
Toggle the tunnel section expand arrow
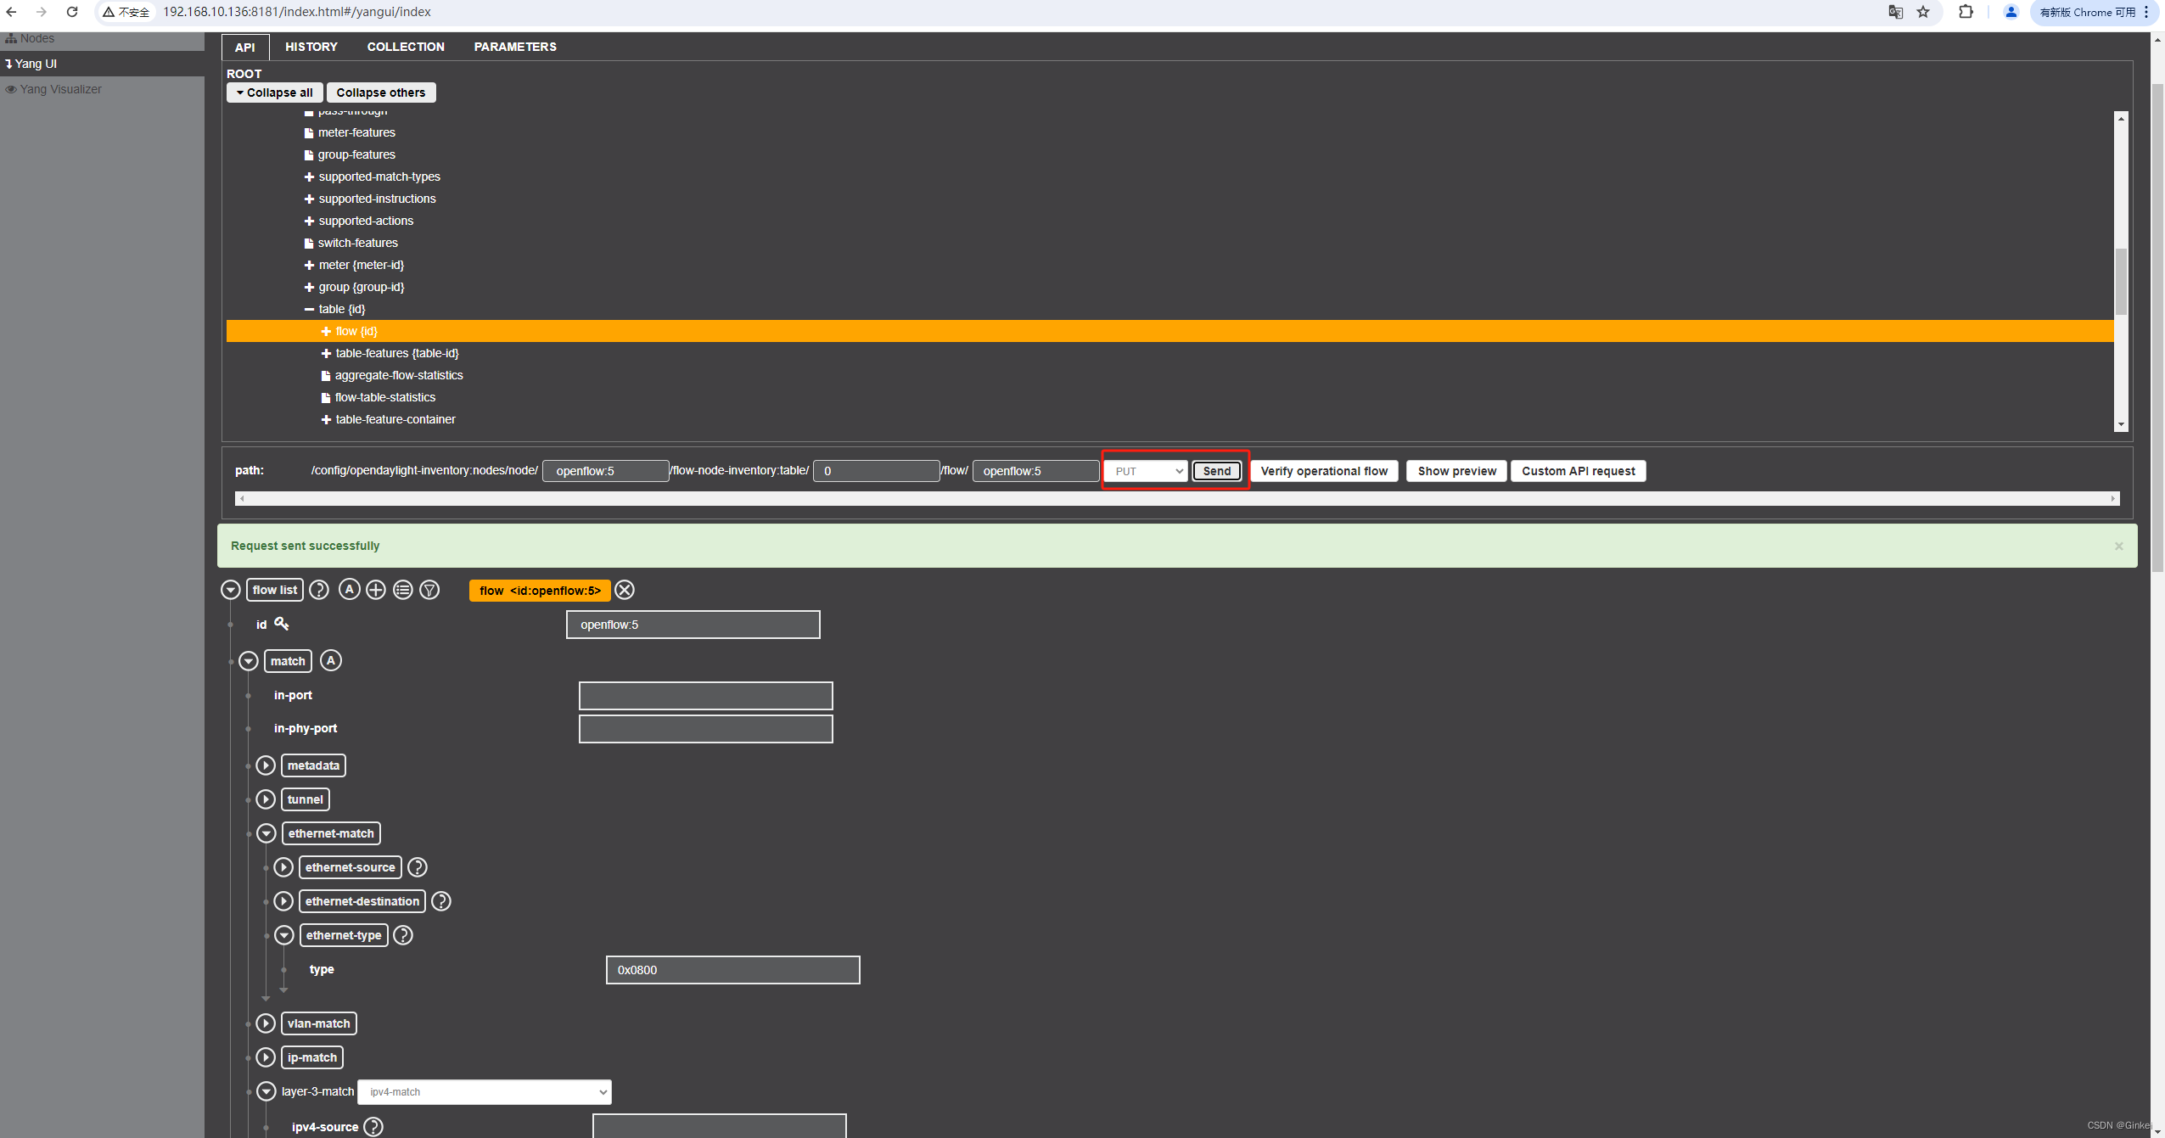[268, 799]
